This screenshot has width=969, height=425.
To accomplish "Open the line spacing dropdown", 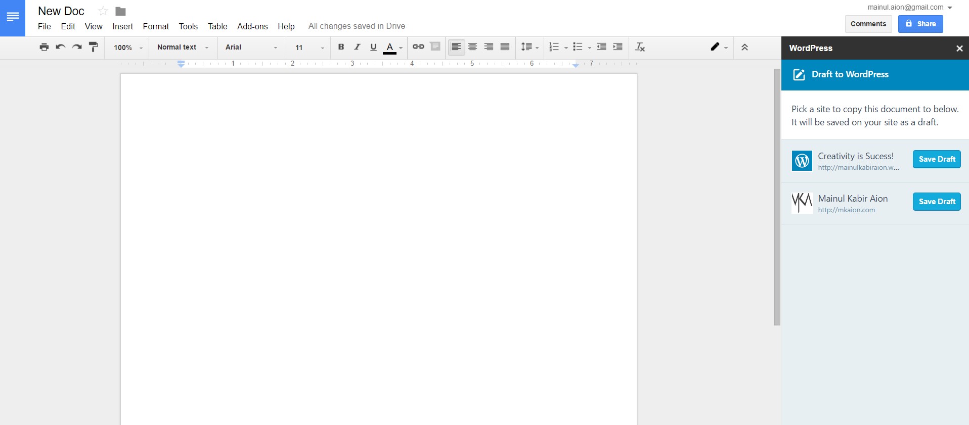I will (530, 47).
